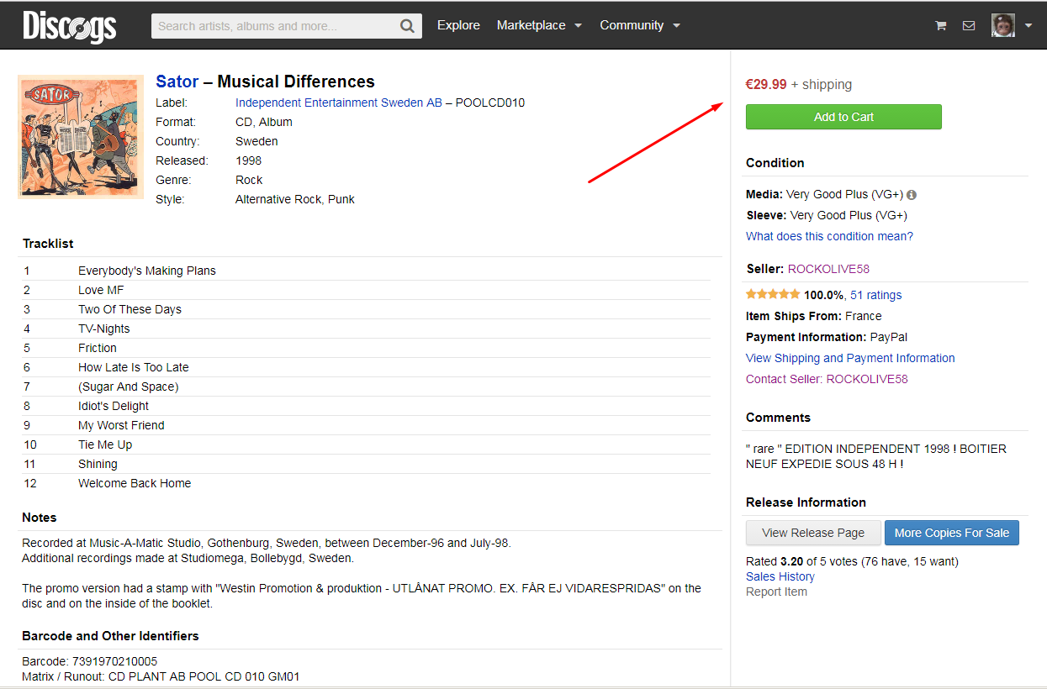Click the Matrix / Runout line
Screen dimensions: 1047x689
tap(161, 676)
